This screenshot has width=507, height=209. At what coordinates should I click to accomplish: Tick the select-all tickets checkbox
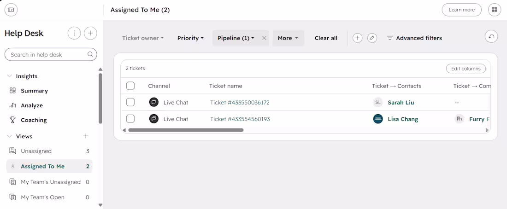click(x=130, y=86)
